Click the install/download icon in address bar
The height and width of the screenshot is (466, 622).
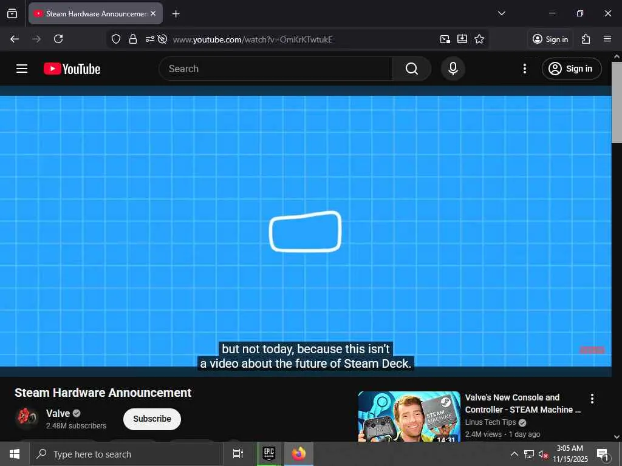(462, 39)
